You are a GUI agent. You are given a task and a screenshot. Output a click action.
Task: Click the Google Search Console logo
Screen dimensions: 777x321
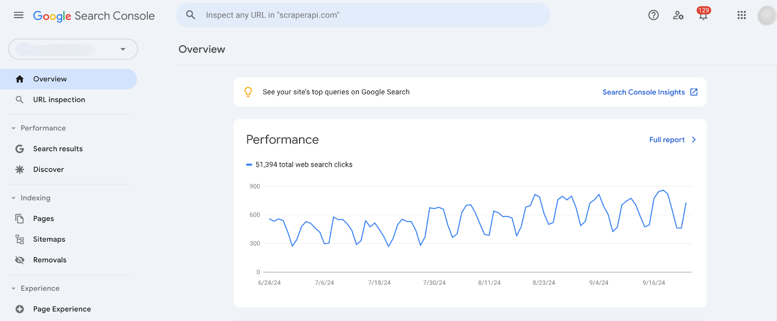94,16
